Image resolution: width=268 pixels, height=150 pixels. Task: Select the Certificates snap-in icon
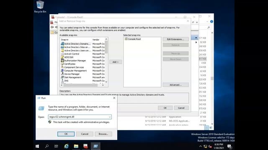(x=62, y=64)
